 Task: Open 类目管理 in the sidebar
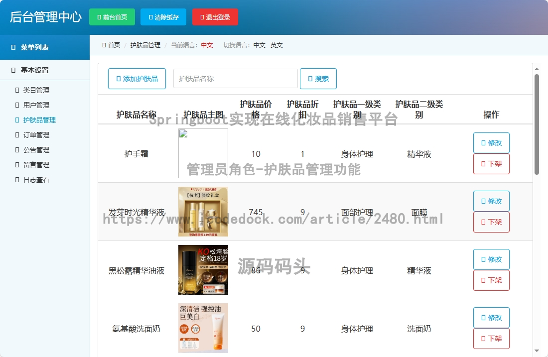(36, 90)
